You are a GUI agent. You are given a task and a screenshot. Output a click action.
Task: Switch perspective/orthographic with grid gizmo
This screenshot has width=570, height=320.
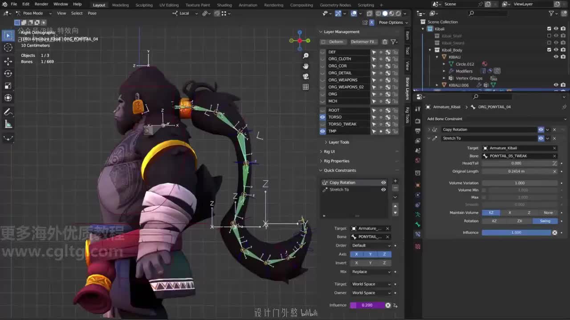click(305, 87)
